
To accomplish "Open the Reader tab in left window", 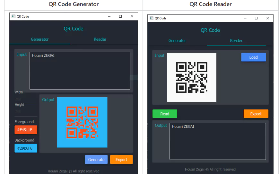I will [100, 39].
